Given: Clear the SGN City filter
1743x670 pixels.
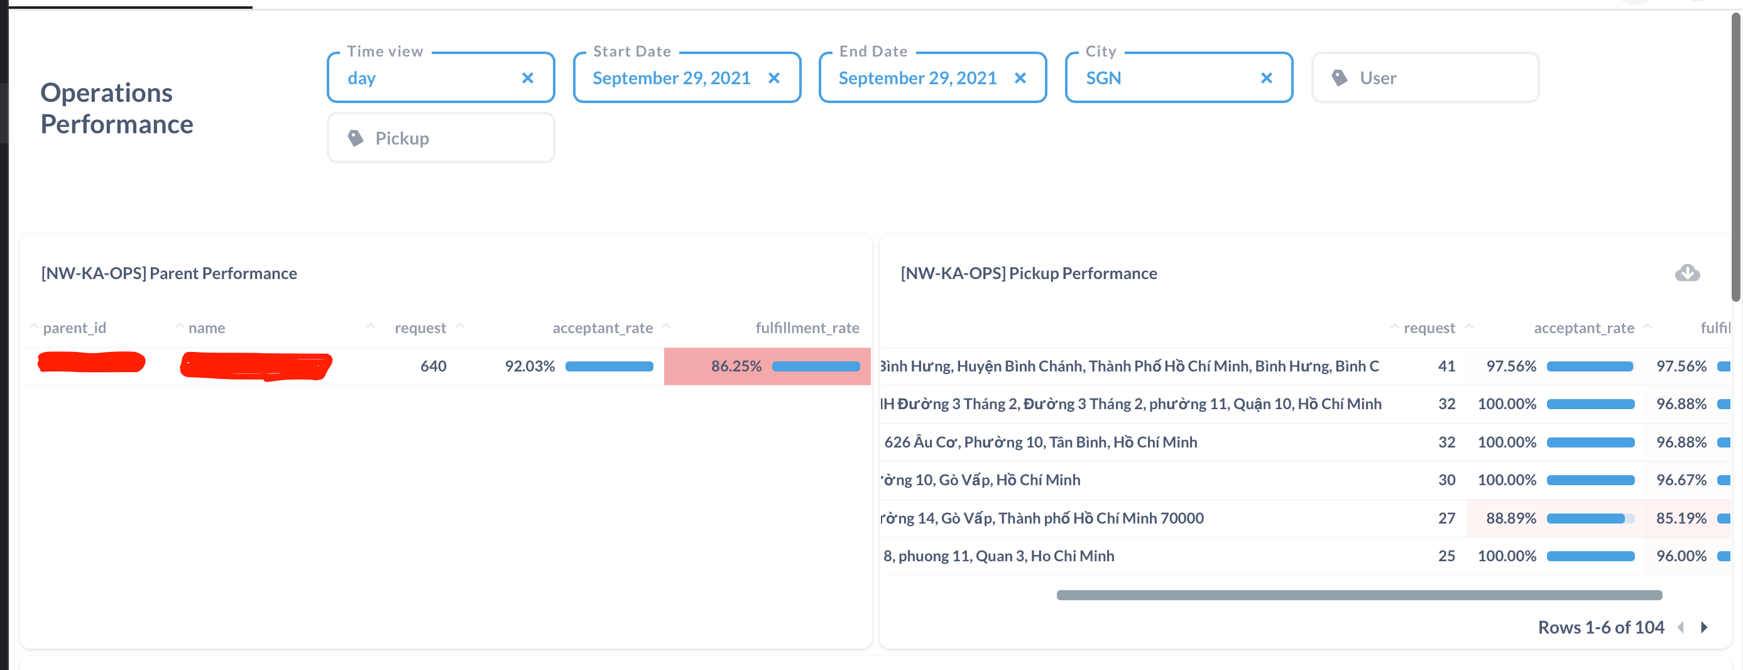Looking at the screenshot, I should click(1267, 79).
